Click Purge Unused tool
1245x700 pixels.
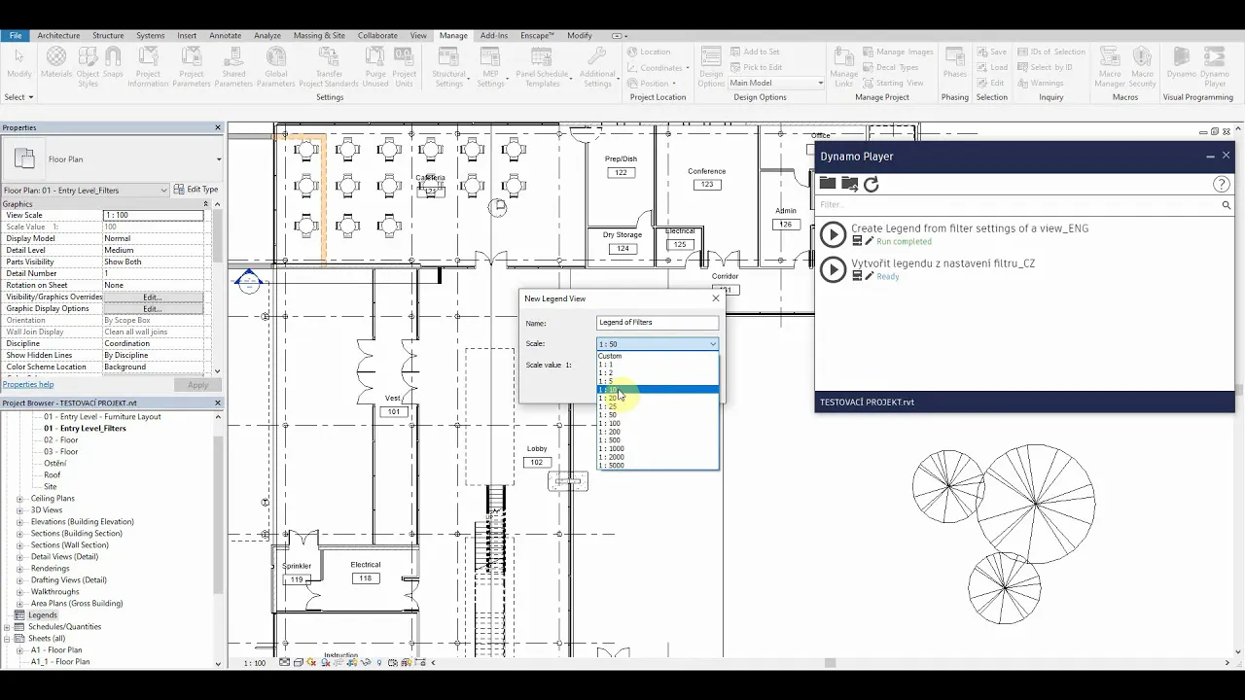click(x=375, y=65)
